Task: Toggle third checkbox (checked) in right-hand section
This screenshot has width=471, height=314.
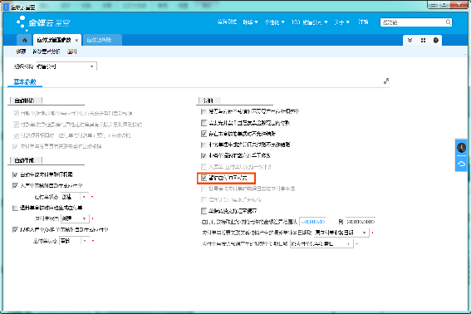Action: [x=204, y=134]
